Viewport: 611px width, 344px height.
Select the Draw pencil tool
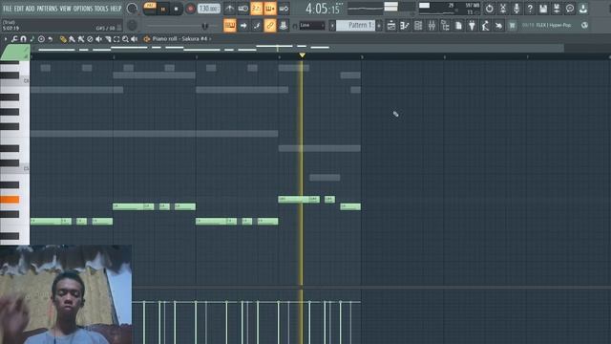[63, 39]
